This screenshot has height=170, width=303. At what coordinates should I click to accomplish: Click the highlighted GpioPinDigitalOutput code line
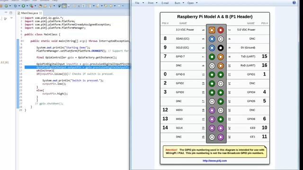coord(77,67)
